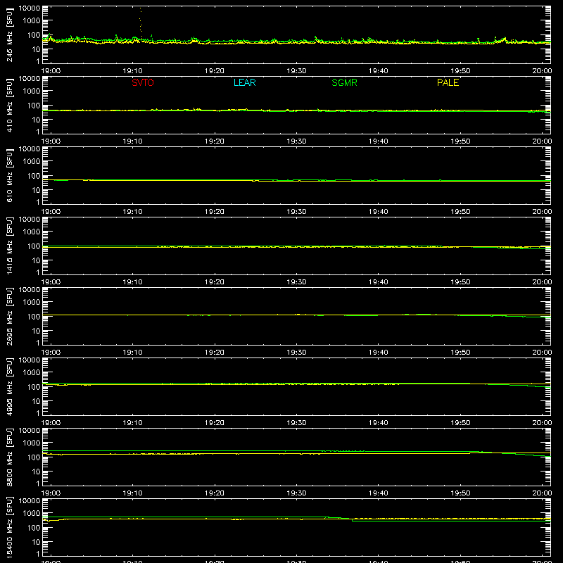
Task: Select the 245 MHz [SFU] axis title
Action: tap(9, 34)
